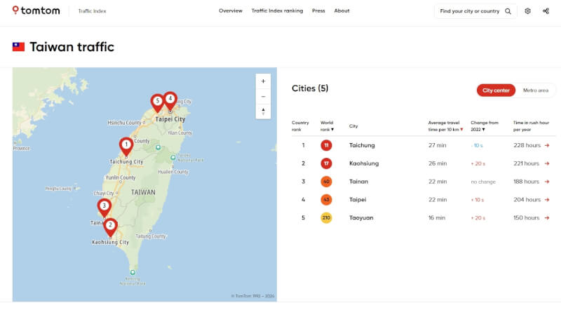Click Yunlin County label on map
Screen dimensions: 561x310
click(x=121, y=177)
